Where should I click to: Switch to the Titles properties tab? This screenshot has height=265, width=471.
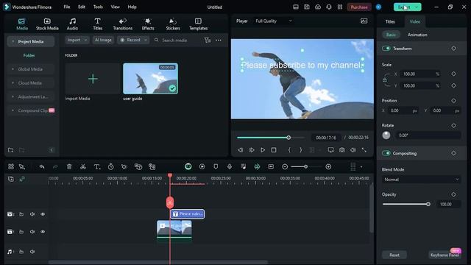click(390, 21)
